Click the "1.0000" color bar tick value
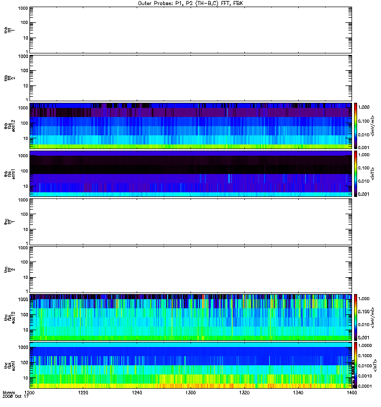This screenshot has width=381, height=407. pos(365,345)
